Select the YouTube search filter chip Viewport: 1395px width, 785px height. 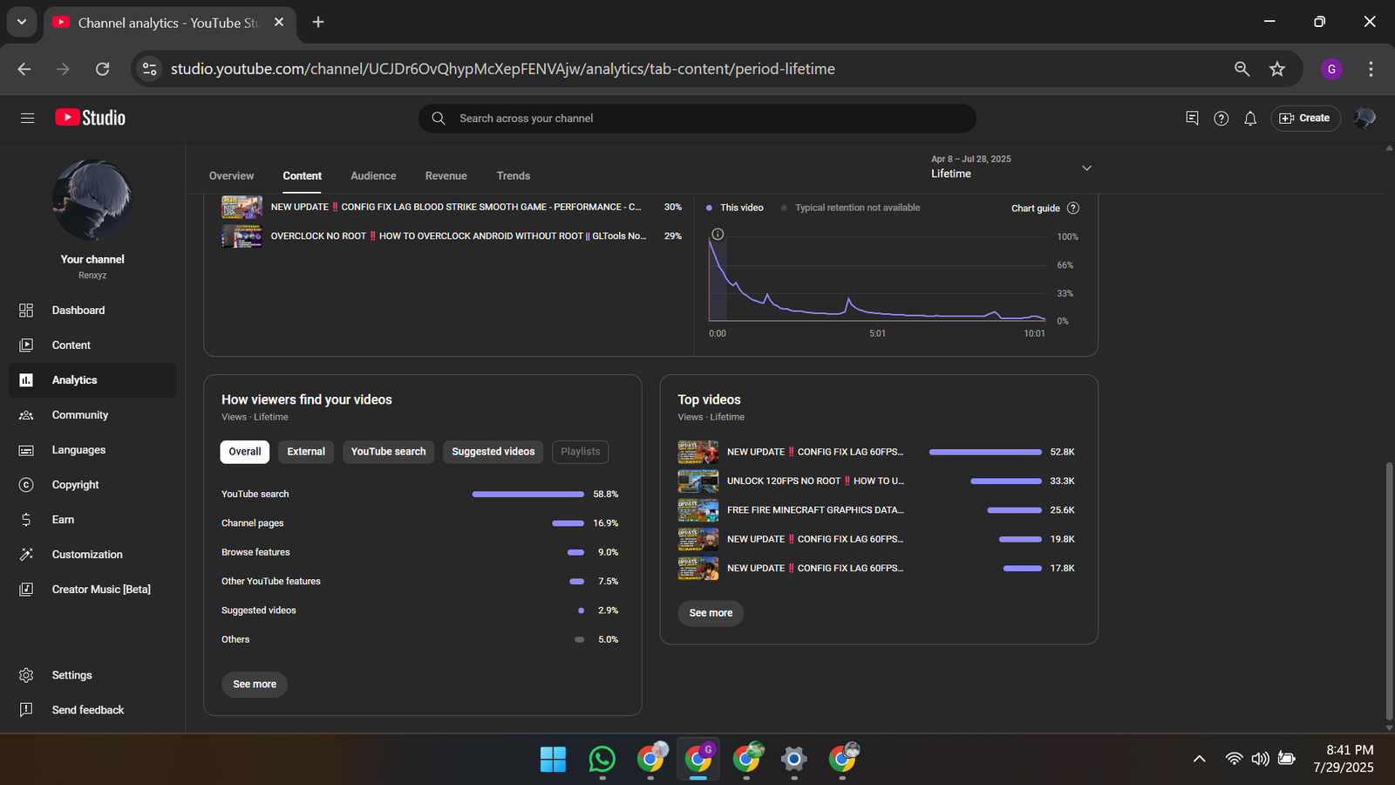pos(388,452)
